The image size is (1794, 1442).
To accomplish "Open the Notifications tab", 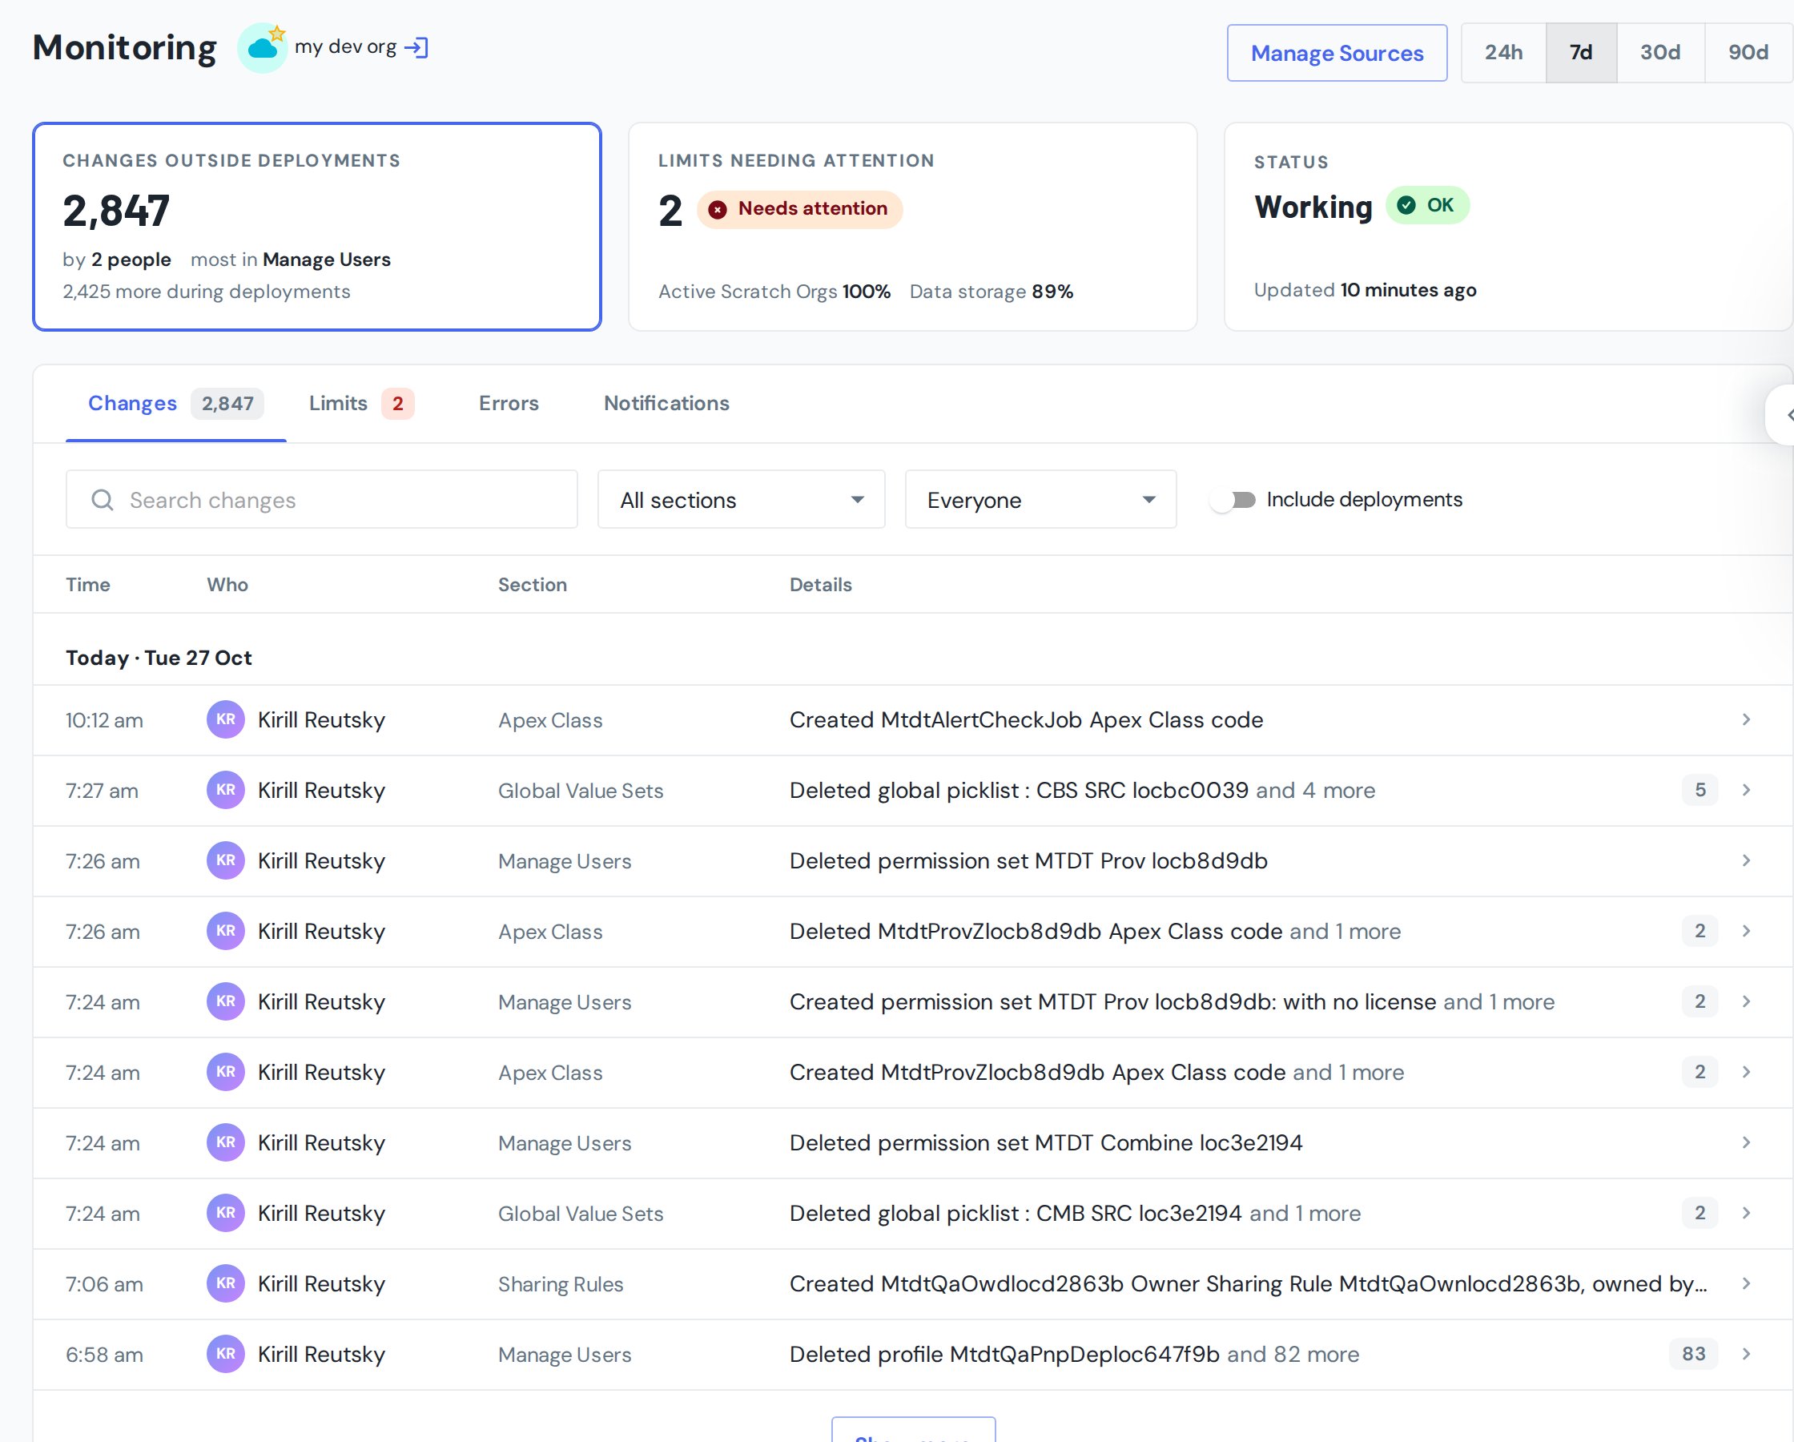I will pyautogui.click(x=666, y=404).
